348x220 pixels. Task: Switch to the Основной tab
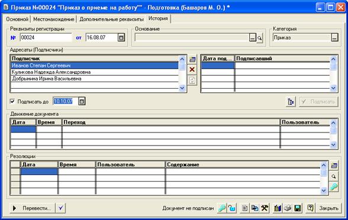tap(17, 20)
